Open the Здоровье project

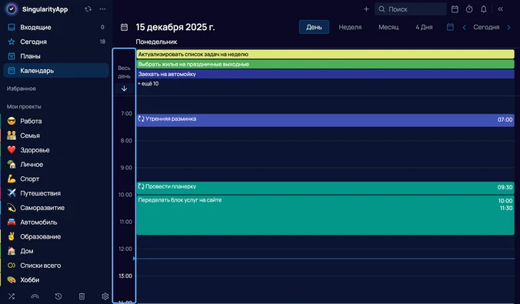(x=55, y=150)
